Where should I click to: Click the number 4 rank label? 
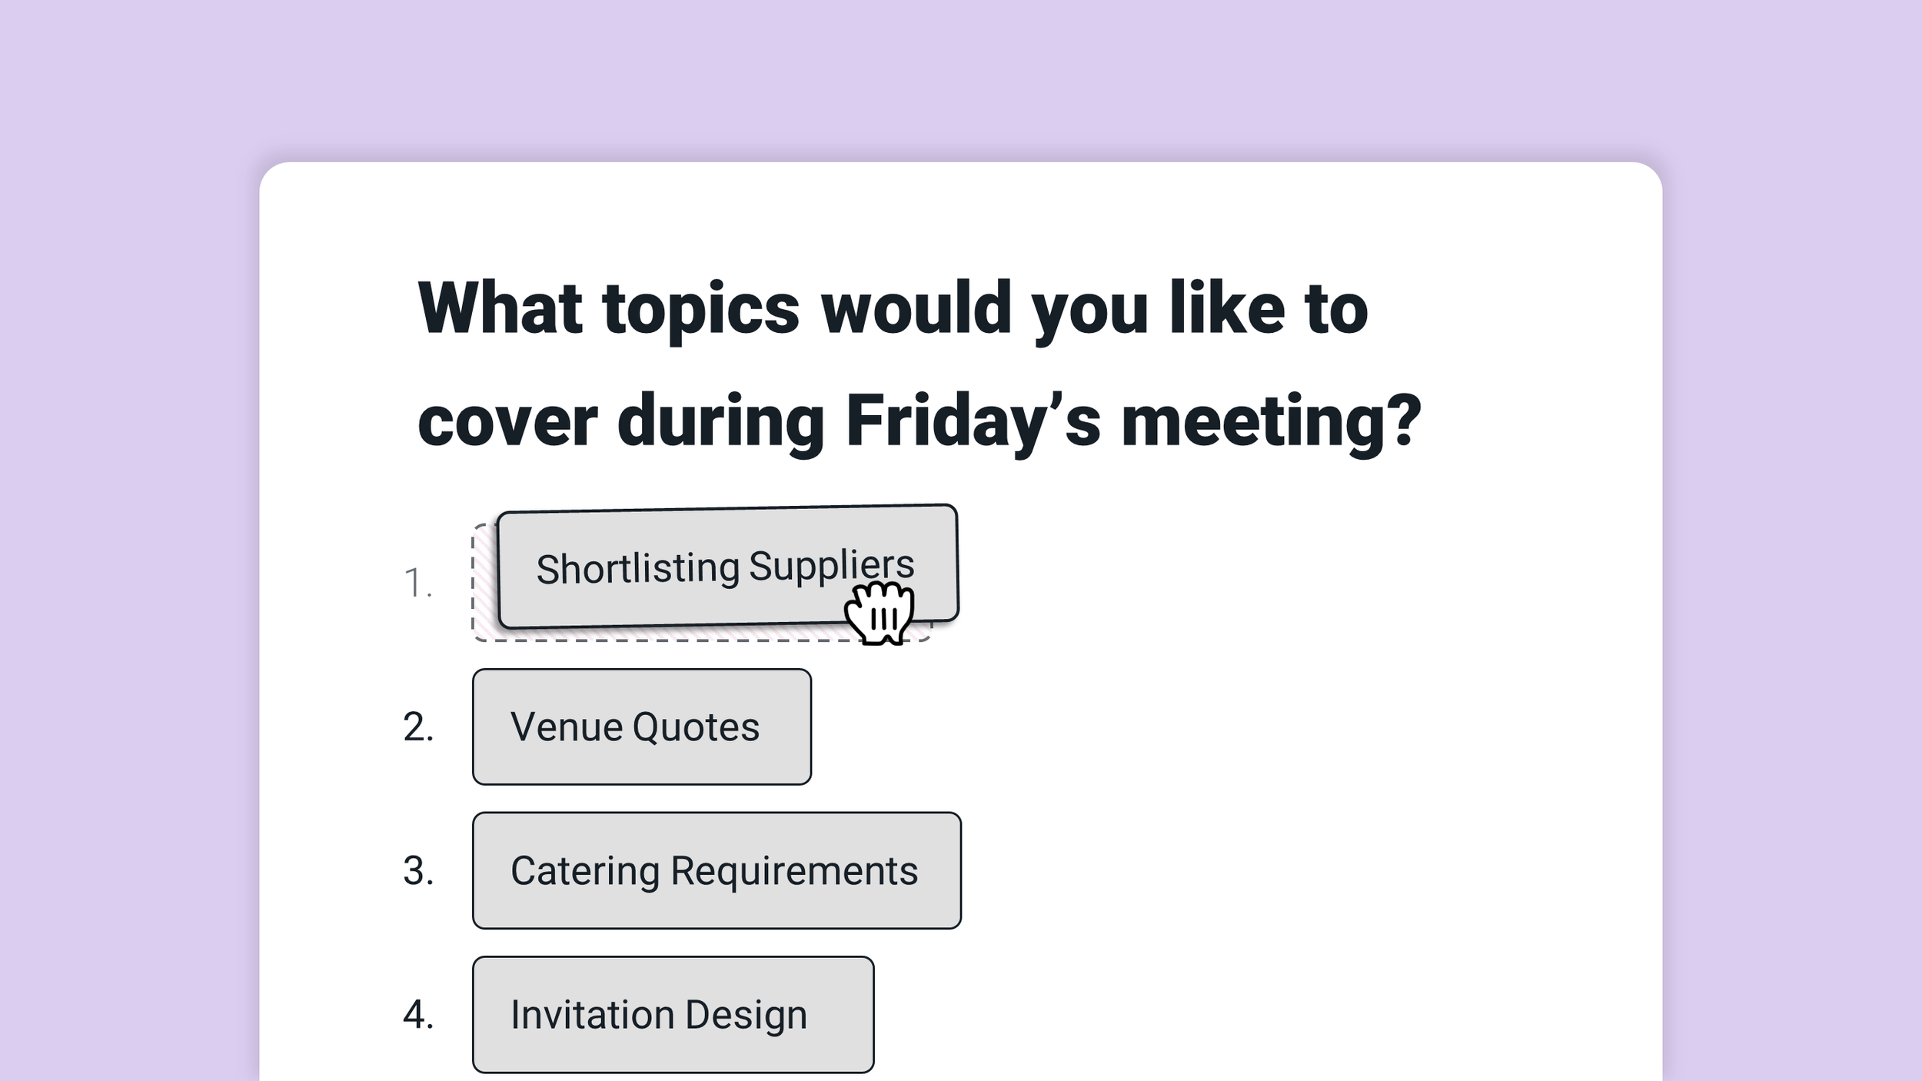pos(418,1014)
